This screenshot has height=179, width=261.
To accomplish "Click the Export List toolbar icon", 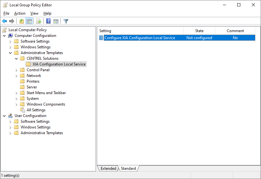I will click(39, 21).
